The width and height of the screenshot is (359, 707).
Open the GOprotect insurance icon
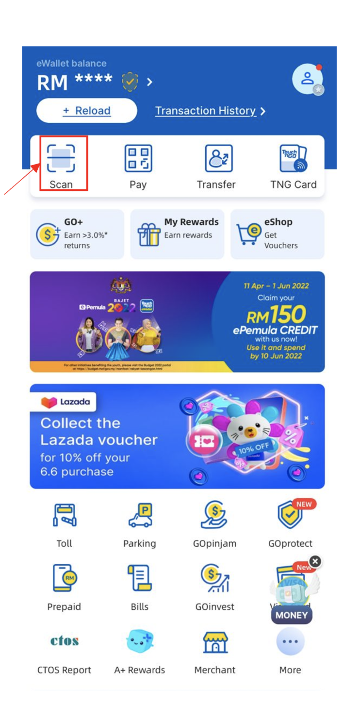coord(290,515)
